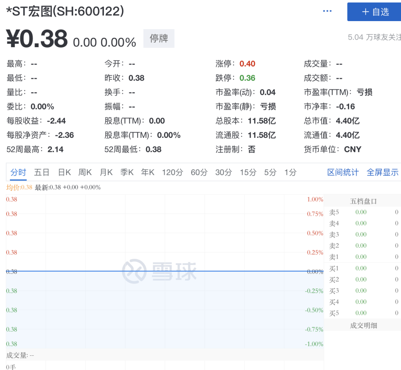Screen dimensions: 401x370
Task: Click the 买2 order book row
Action: click(x=363, y=279)
